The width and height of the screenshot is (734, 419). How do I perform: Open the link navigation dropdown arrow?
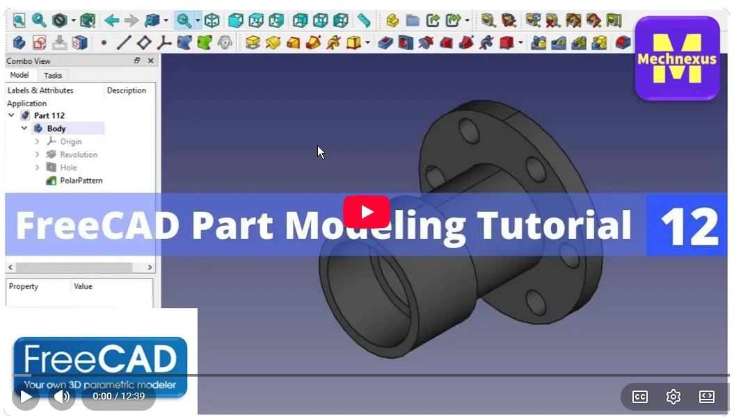166,21
